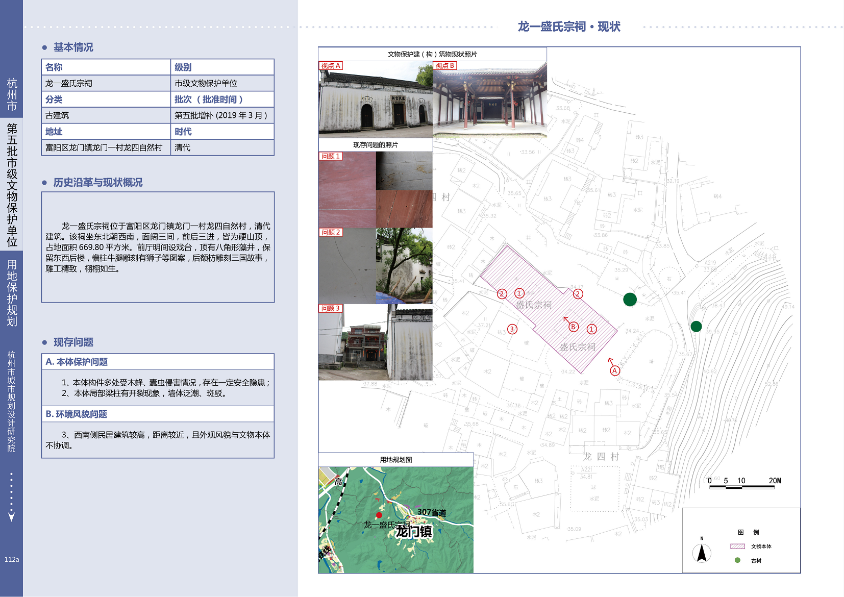
Task: Select the 第五批增补 (2019 年 3 月) cell
Action: (222, 115)
